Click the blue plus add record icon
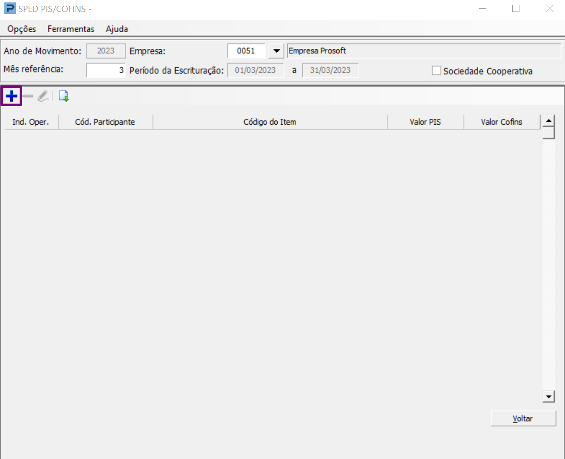This screenshot has width=565, height=459. (x=12, y=96)
